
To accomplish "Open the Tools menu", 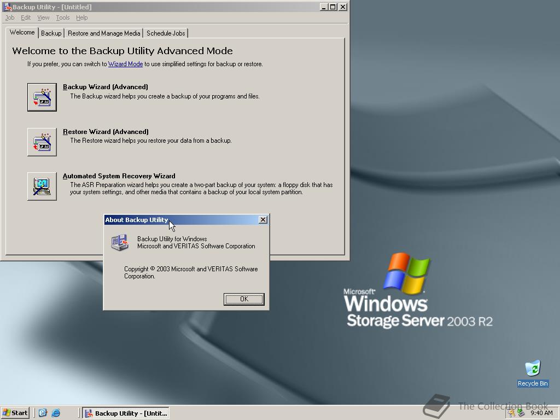I will [62, 17].
